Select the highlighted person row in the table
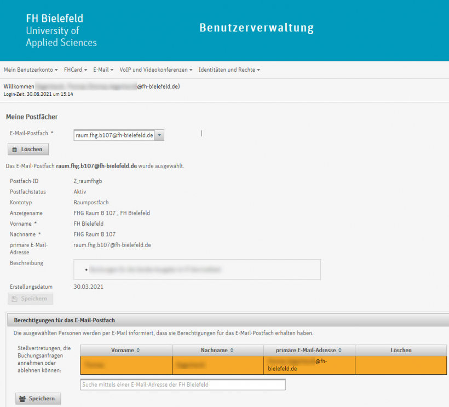The image size is (449, 407). pyautogui.click(x=164, y=364)
